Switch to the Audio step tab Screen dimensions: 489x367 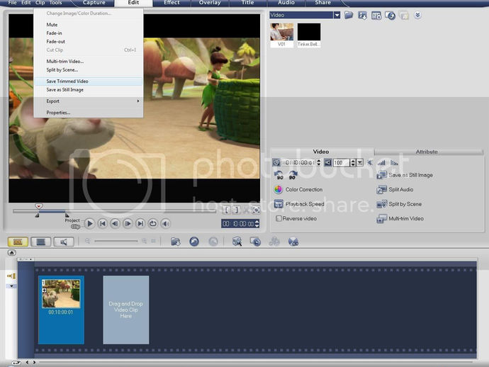pyautogui.click(x=286, y=3)
